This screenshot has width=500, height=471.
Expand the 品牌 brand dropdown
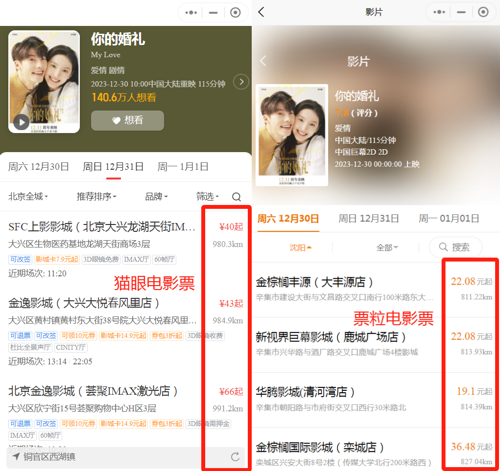point(156,197)
